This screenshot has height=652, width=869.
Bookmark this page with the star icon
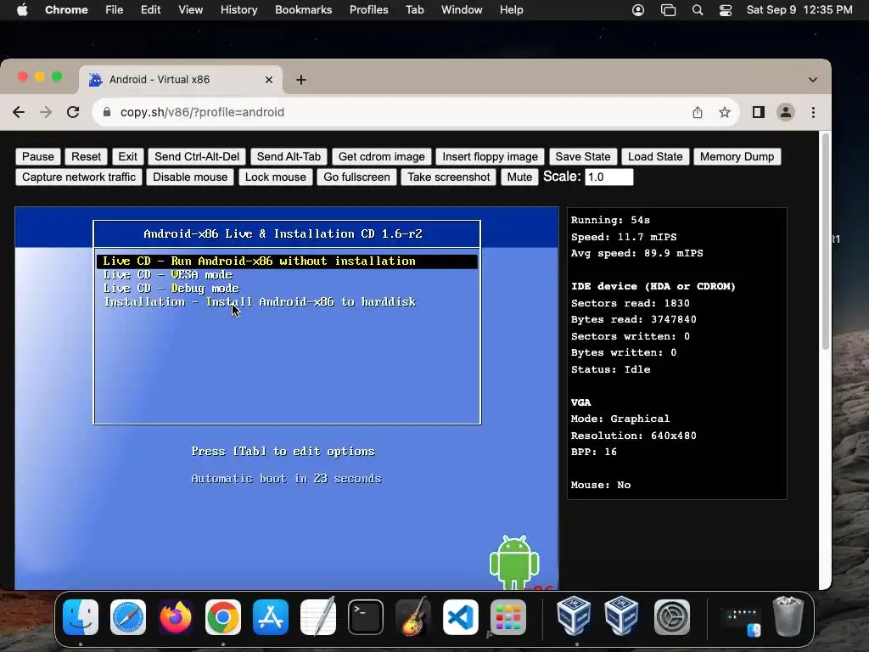pyautogui.click(x=725, y=112)
